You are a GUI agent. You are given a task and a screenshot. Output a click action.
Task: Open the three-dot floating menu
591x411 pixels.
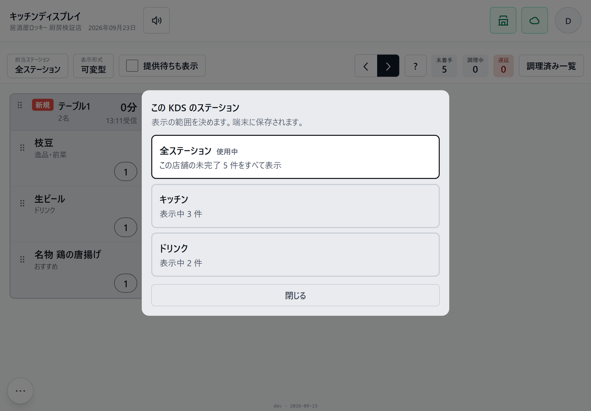[20, 390]
